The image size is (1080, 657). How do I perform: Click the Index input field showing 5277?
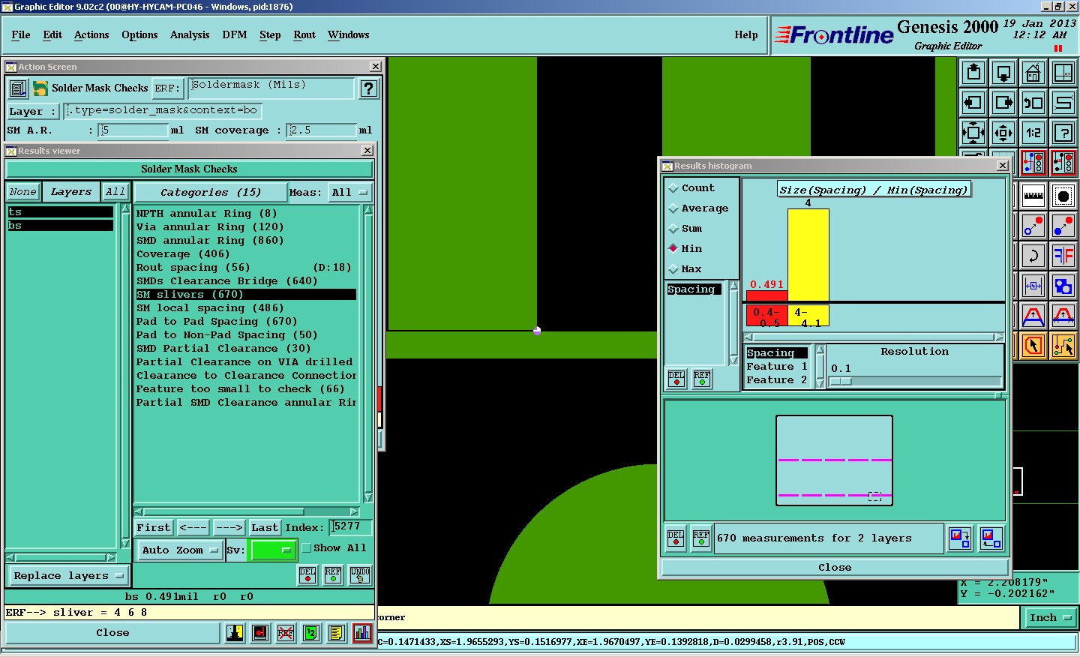[x=351, y=527]
